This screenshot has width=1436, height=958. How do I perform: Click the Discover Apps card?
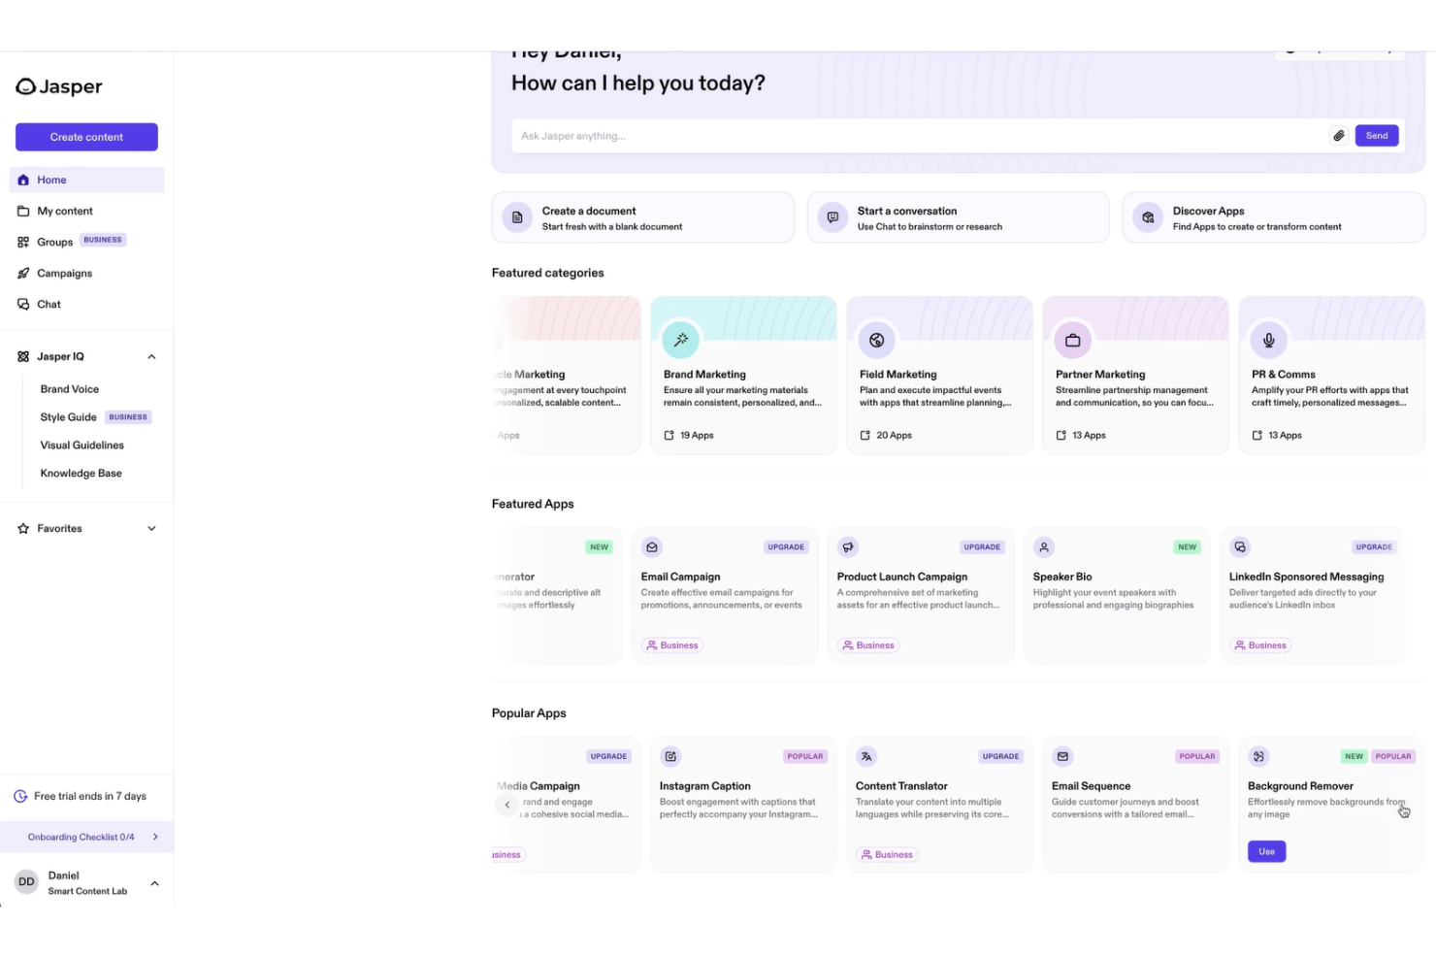(x=1273, y=217)
